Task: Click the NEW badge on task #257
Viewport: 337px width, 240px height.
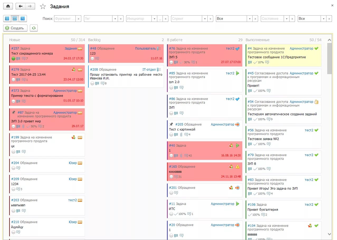Action: (x=80, y=49)
